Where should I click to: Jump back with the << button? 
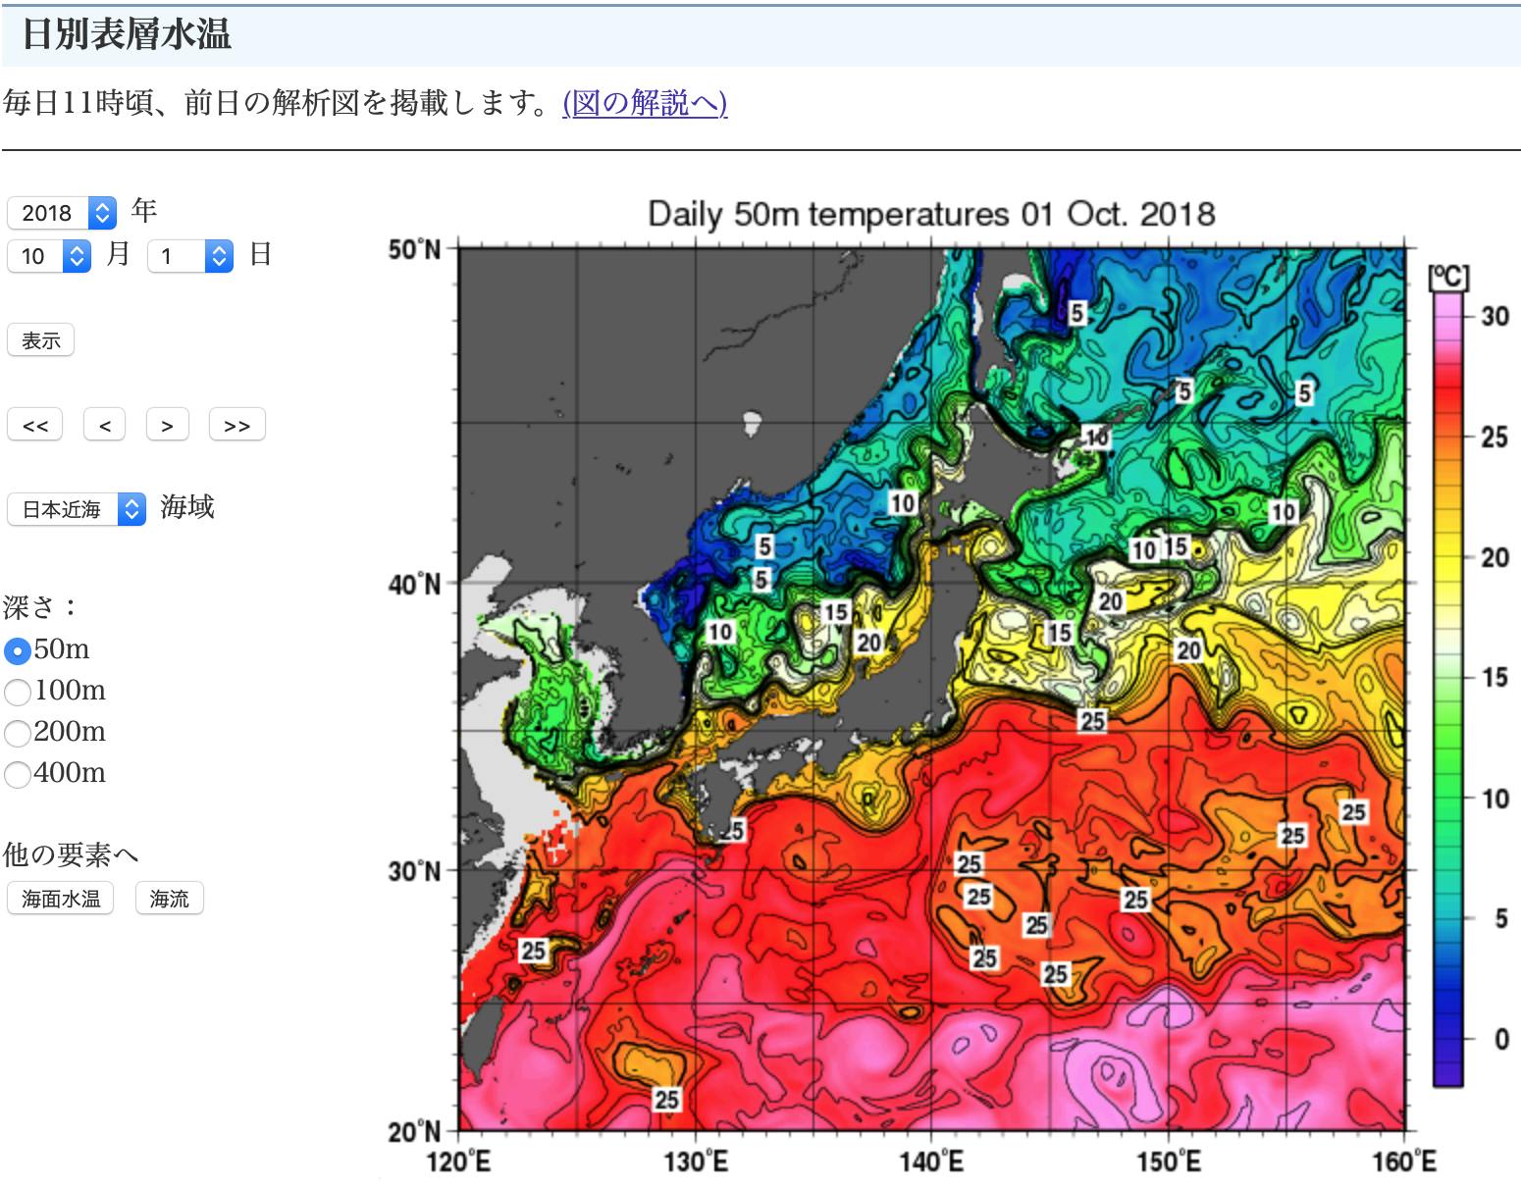[35, 426]
